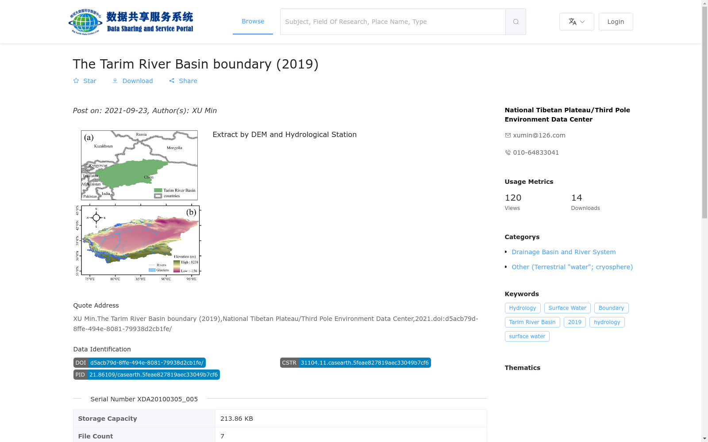708x442 pixels.
Task: Click the CSTR identifier badge
Action: pos(355,363)
